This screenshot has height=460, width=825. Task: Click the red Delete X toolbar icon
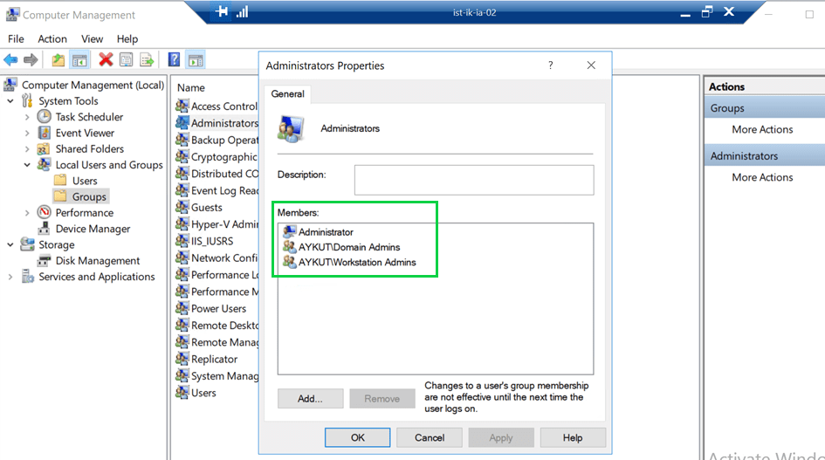coord(106,60)
